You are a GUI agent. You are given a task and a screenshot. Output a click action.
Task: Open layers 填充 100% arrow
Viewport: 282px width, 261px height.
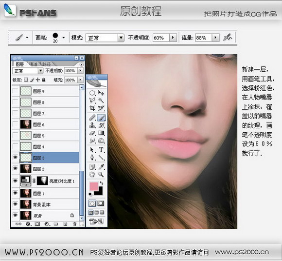point(80,80)
